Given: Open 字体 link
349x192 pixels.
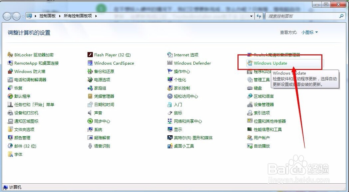Looking at the screenshot, I should click(18, 154).
